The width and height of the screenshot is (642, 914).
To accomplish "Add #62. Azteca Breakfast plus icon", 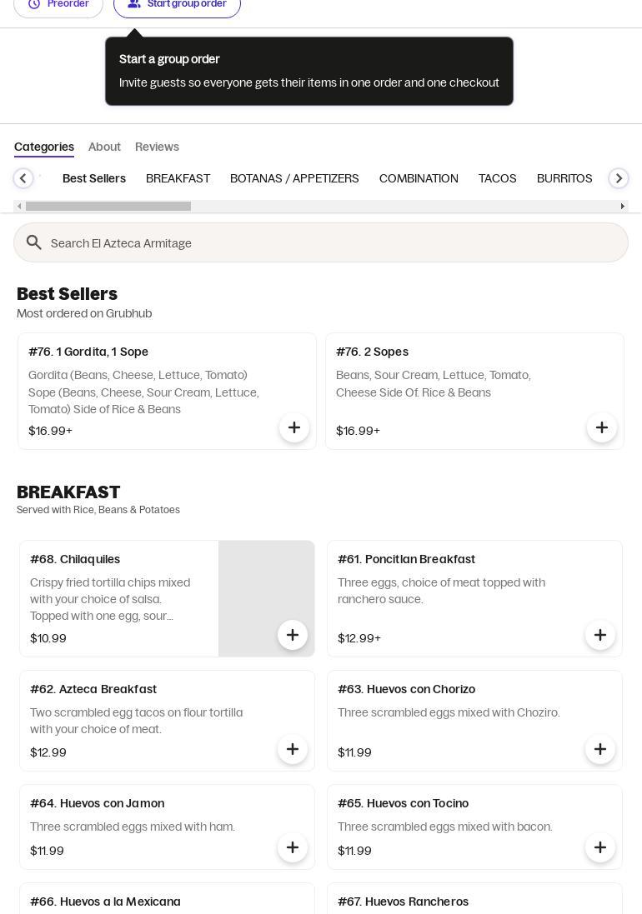I will (292, 749).
